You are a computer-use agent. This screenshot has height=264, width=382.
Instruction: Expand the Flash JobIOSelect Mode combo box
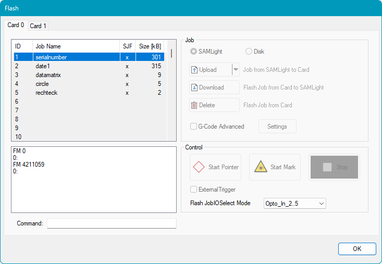[295, 204]
